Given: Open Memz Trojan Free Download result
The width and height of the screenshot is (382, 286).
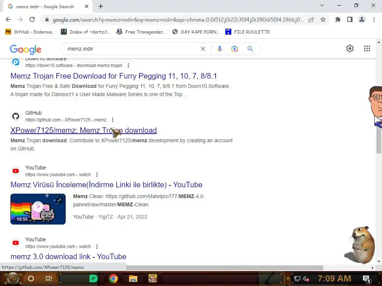Looking at the screenshot, I should pos(113,76).
